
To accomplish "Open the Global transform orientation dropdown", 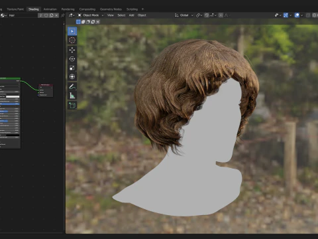I will click(184, 15).
